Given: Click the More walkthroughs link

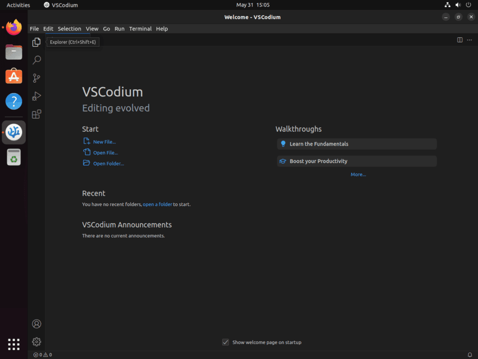Looking at the screenshot, I should (x=358, y=174).
